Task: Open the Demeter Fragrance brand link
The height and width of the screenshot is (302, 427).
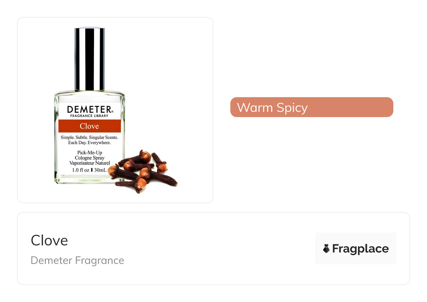Action: (77, 260)
